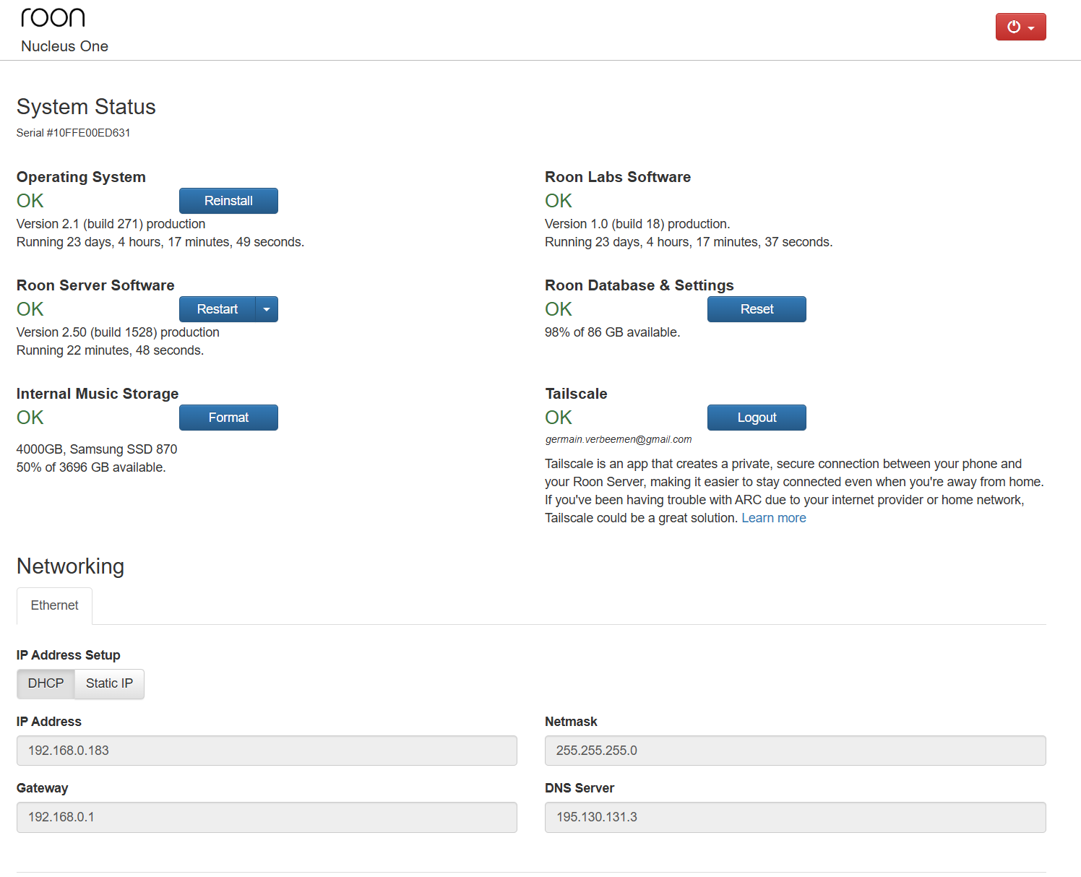The width and height of the screenshot is (1081, 877).
Task: Reset Roon Database & Settings
Action: (x=757, y=309)
